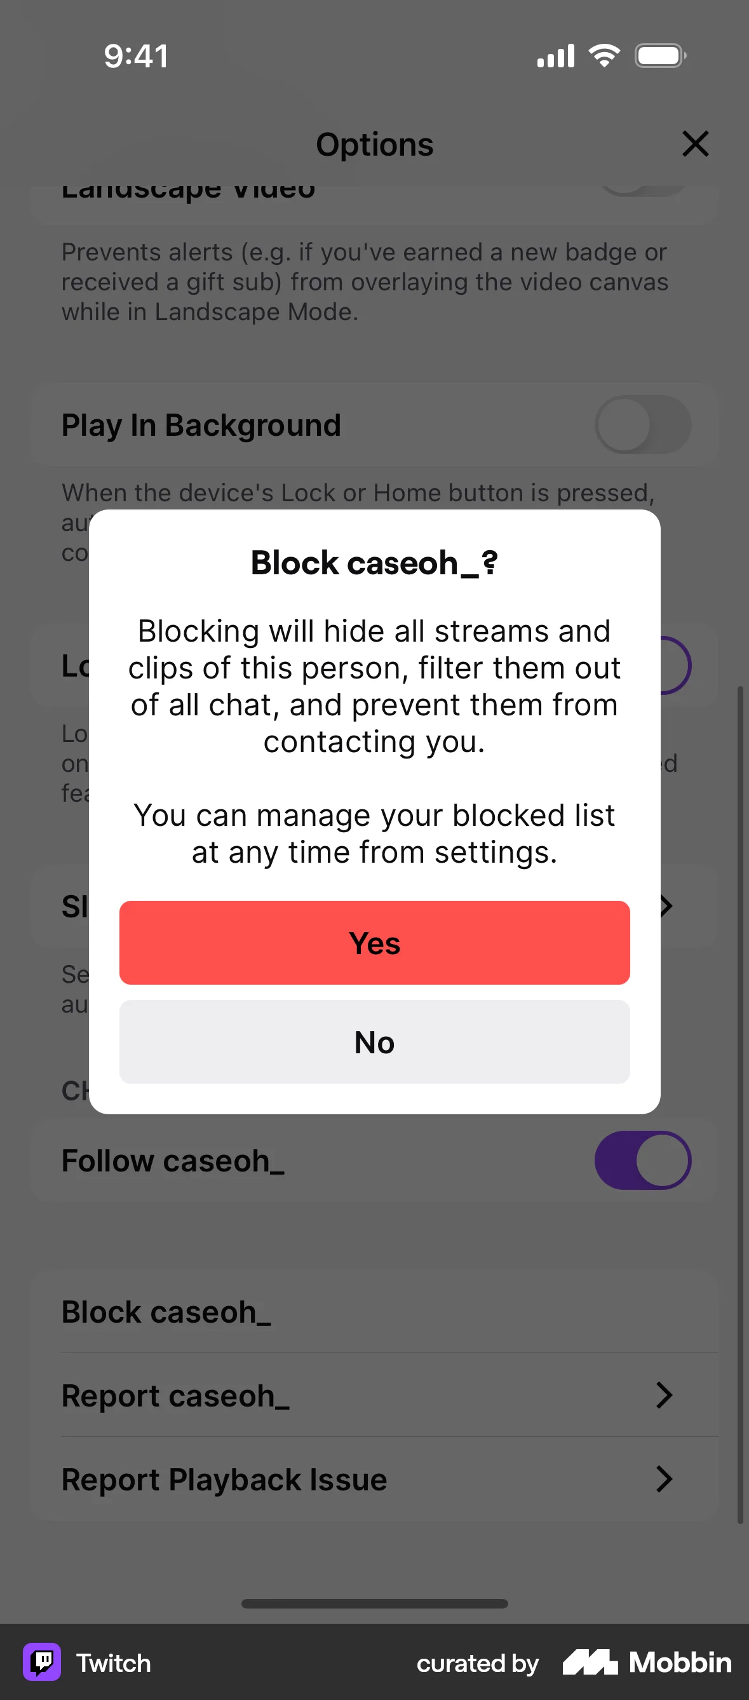Viewport: 749px width, 1700px height.
Task: Cancel the block with the No button
Action: pos(374,1042)
